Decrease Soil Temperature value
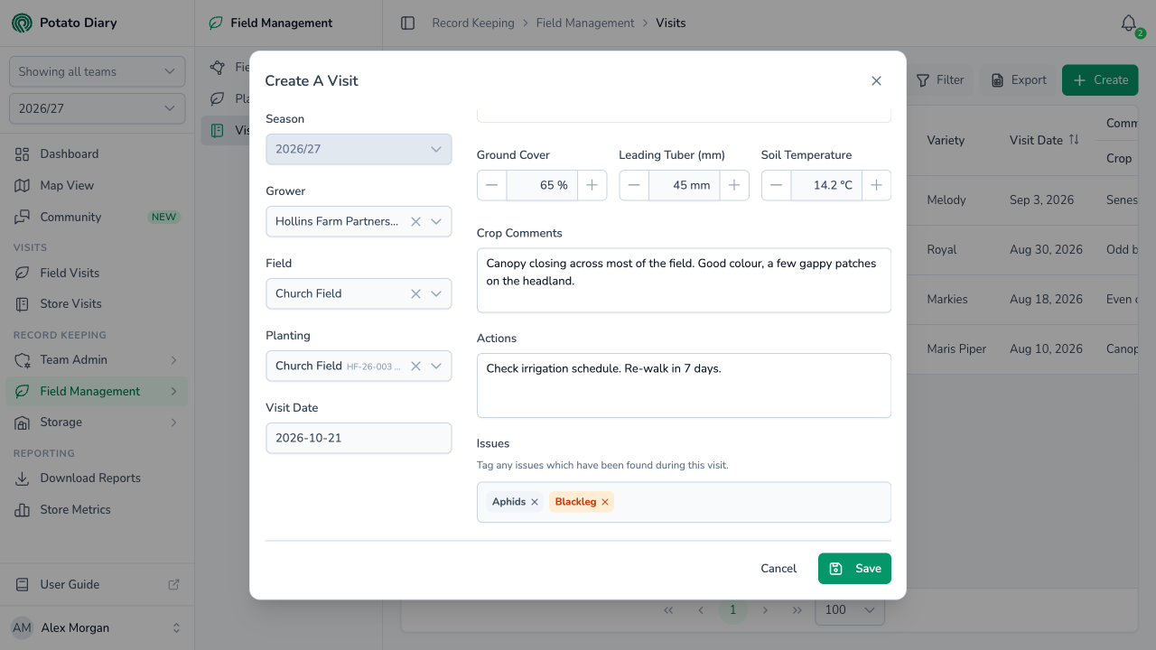1156x650 pixels. [776, 185]
